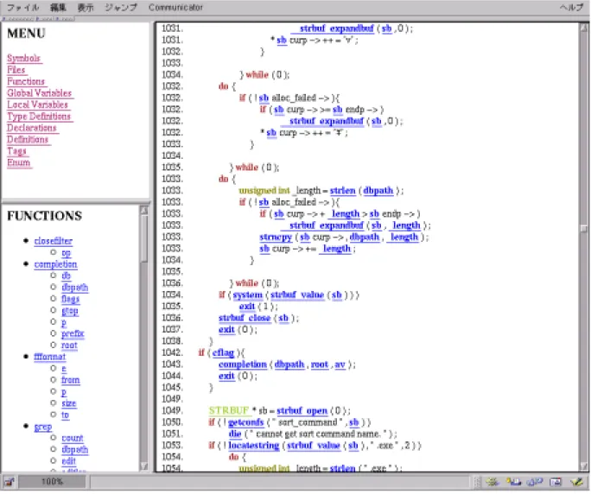This screenshot has width=591, height=494.
Task: Click the getconfs link in code
Action: [245, 422]
